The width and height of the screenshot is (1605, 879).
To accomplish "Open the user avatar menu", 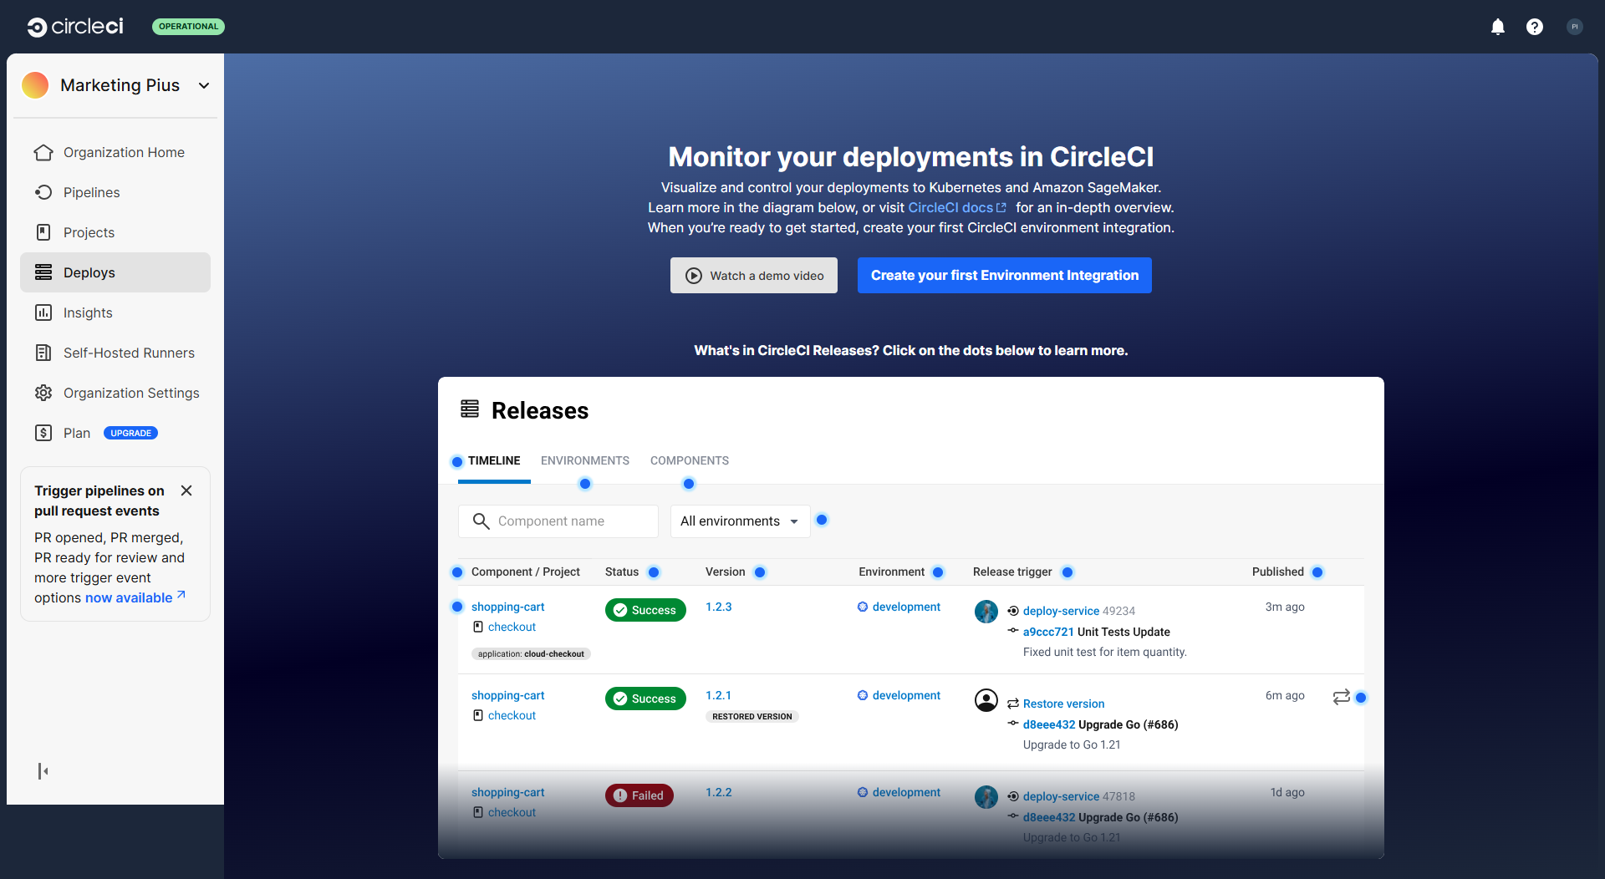I will tap(1574, 27).
